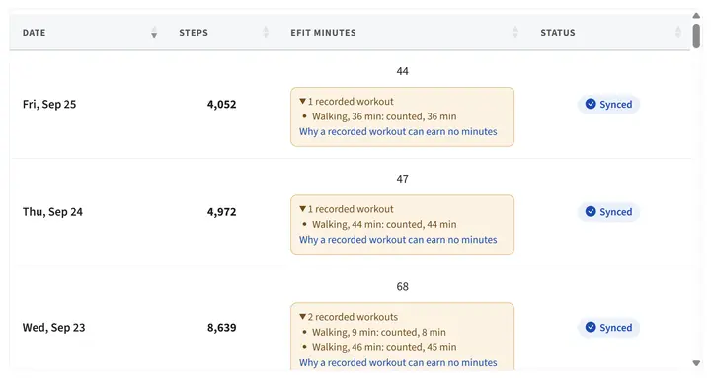Click 'Walking, 9 min: counted, 8 min' entry
Image resolution: width=711 pixels, height=378 pixels.
pos(378,332)
